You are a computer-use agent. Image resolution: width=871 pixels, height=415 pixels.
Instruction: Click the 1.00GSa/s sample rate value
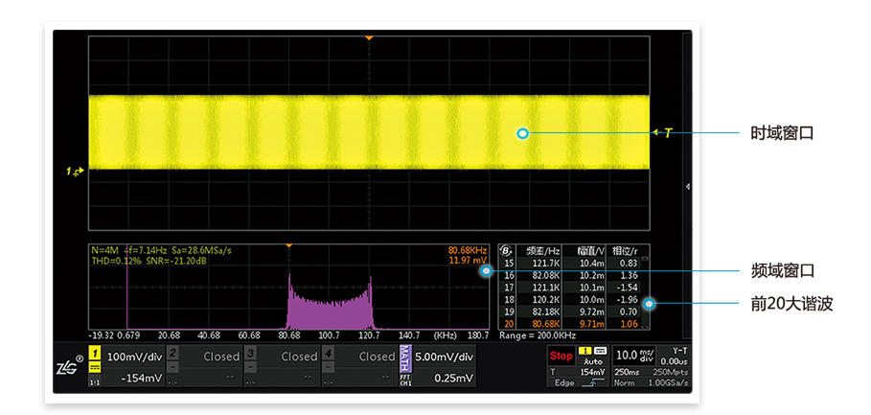tap(668, 382)
